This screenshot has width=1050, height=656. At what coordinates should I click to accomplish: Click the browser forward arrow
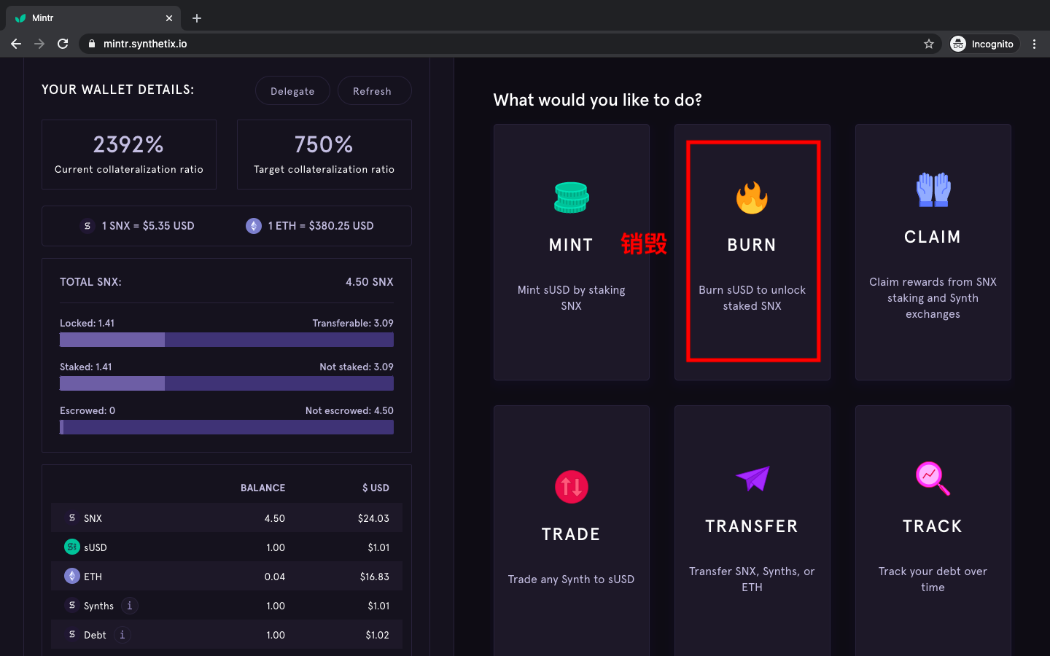39,44
